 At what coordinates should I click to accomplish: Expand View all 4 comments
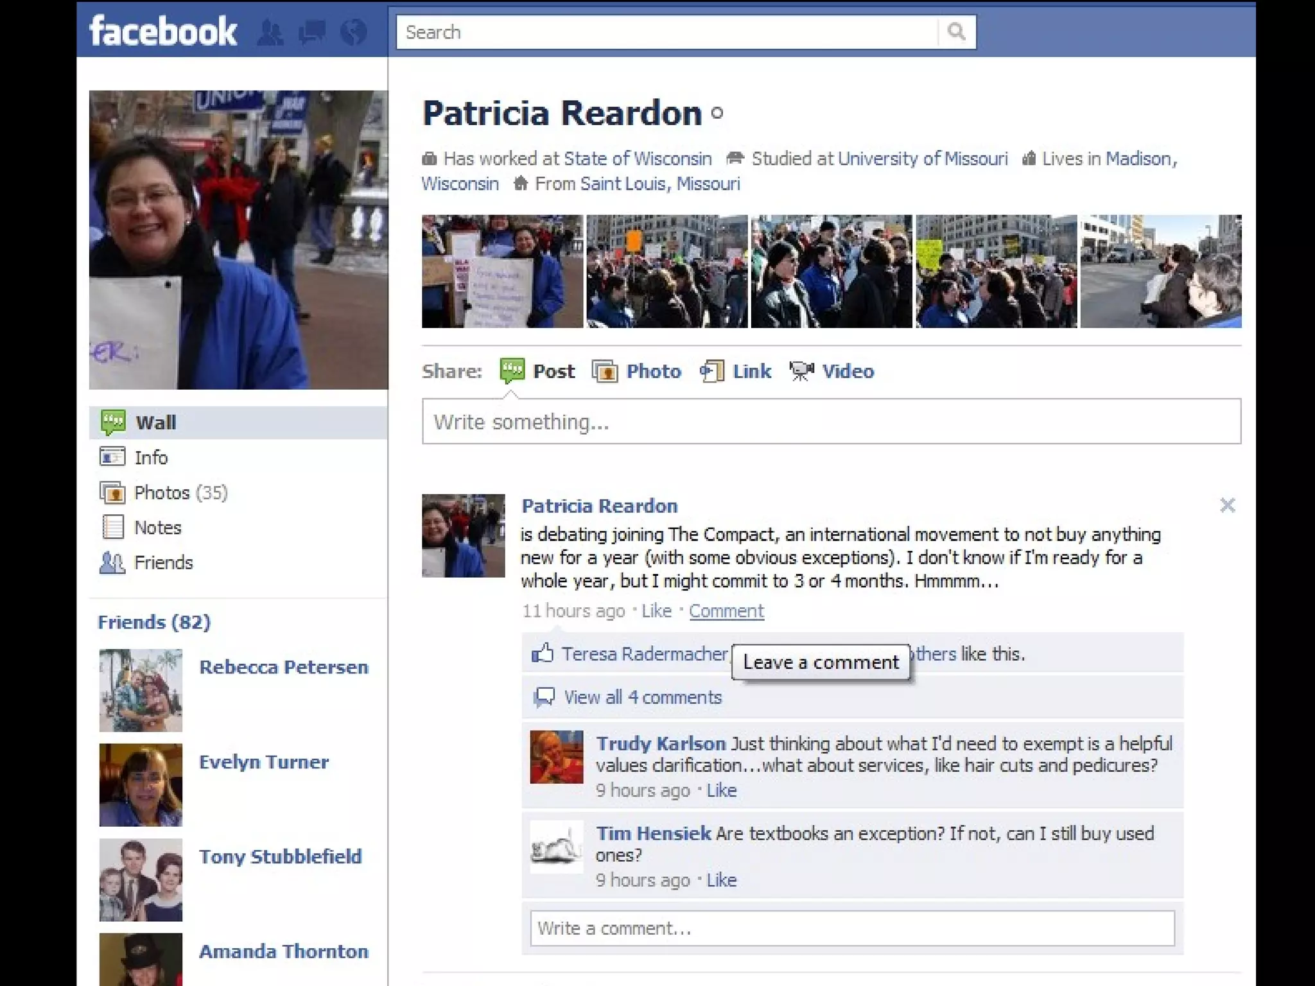point(642,697)
